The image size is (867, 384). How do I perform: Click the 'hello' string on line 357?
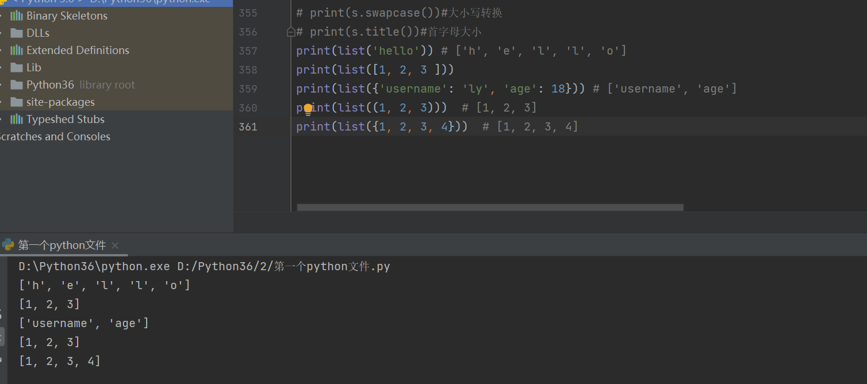[x=397, y=51]
